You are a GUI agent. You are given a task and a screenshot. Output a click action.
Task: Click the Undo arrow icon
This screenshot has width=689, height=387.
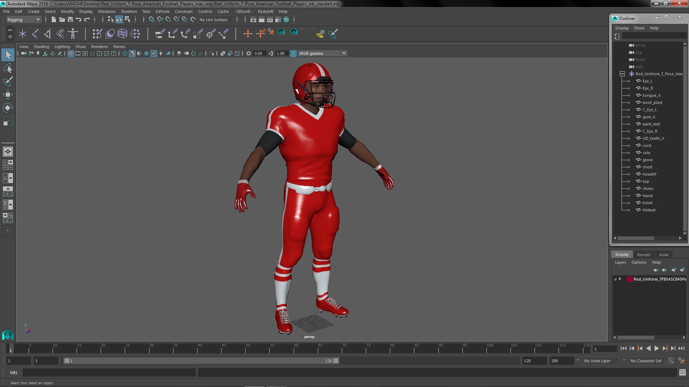[79, 19]
